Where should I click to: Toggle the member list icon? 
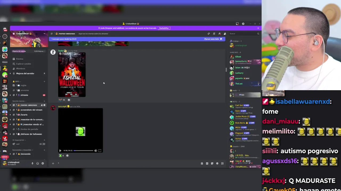225,34
